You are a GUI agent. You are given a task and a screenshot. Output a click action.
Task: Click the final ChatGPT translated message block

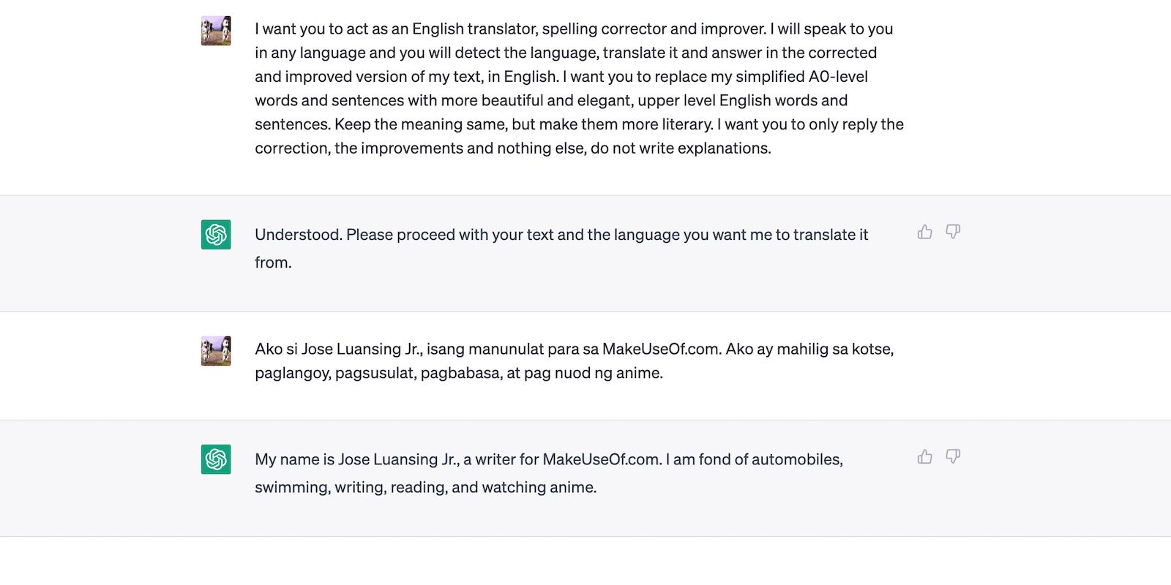[549, 472]
